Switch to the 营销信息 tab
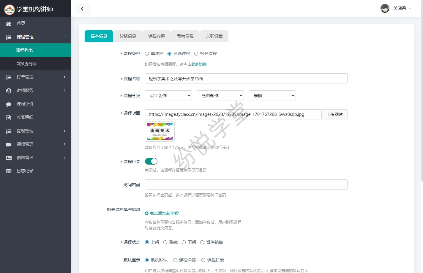The image size is (423, 273). [185, 36]
